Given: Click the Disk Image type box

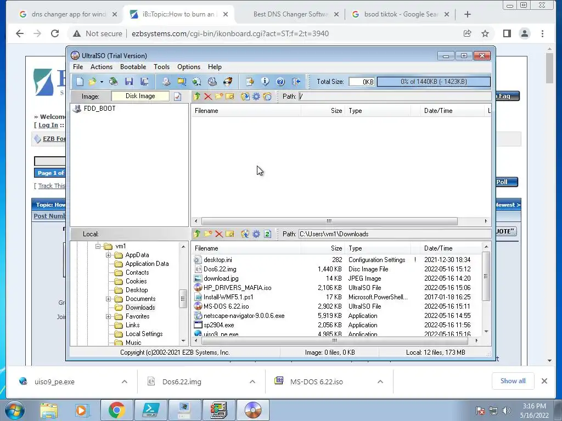Looking at the screenshot, I should (x=140, y=96).
